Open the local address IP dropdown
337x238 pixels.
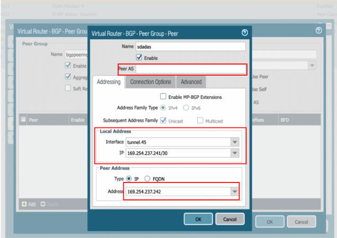click(x=235, y=153)
